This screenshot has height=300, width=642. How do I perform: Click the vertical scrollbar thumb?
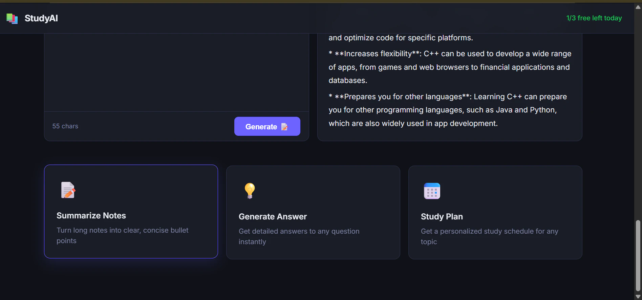(x=638, y=256)
